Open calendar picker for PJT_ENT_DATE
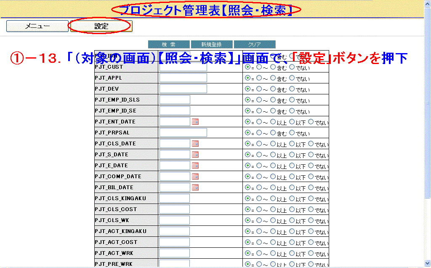Screen dimensions: 431x268 [x=195, y=122]
